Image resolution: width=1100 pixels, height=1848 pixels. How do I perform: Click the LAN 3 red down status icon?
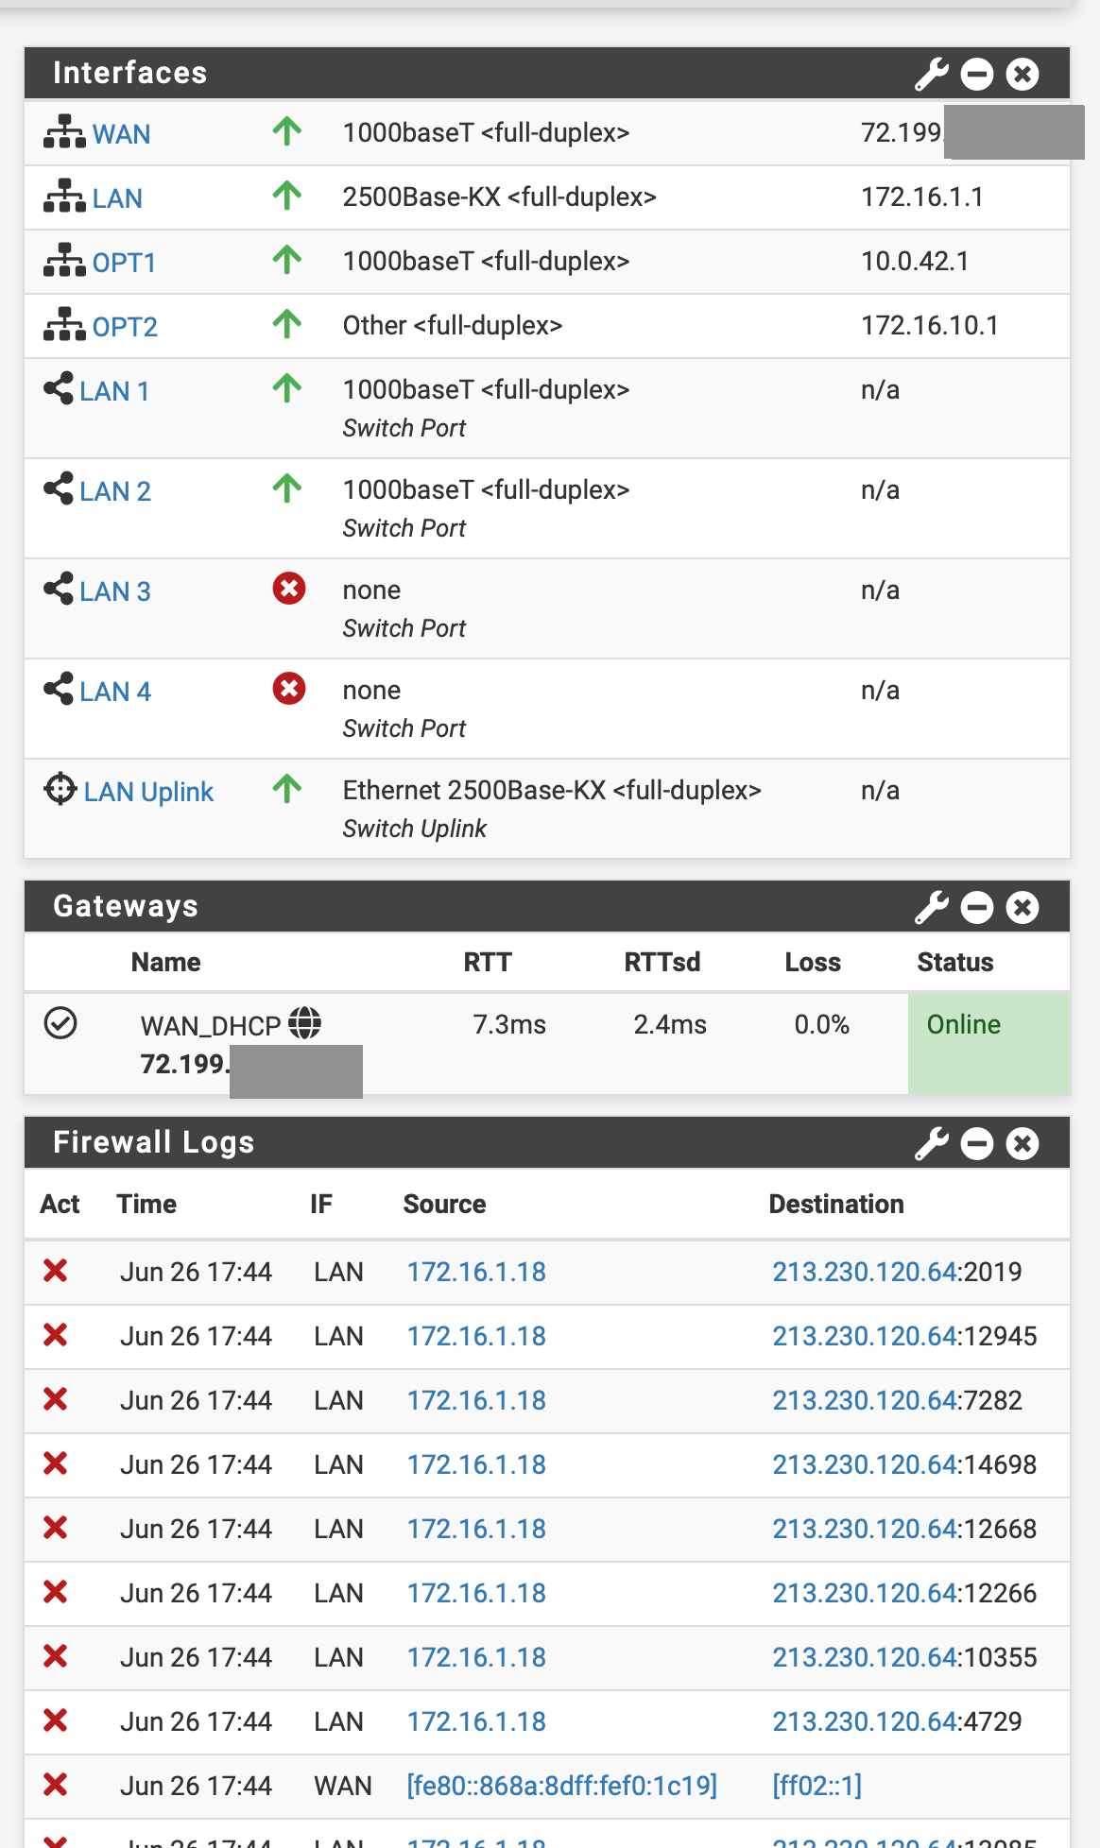[x=289, y=589]
